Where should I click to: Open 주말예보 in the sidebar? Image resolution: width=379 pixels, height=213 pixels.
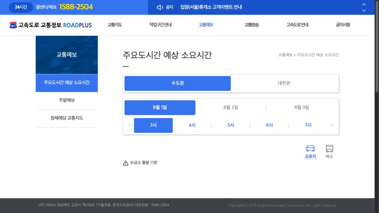tap(67, 101)
